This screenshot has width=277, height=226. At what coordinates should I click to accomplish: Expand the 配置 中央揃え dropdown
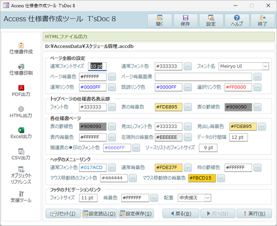click(208, 198)
